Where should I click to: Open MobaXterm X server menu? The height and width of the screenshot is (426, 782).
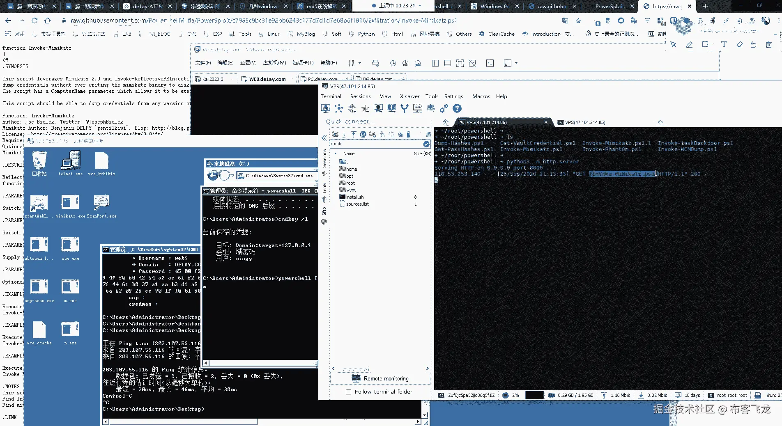coord(410,96)
